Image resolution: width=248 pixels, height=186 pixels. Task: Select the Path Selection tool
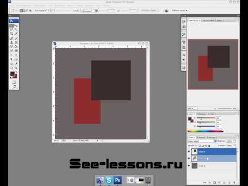(11, 59)
